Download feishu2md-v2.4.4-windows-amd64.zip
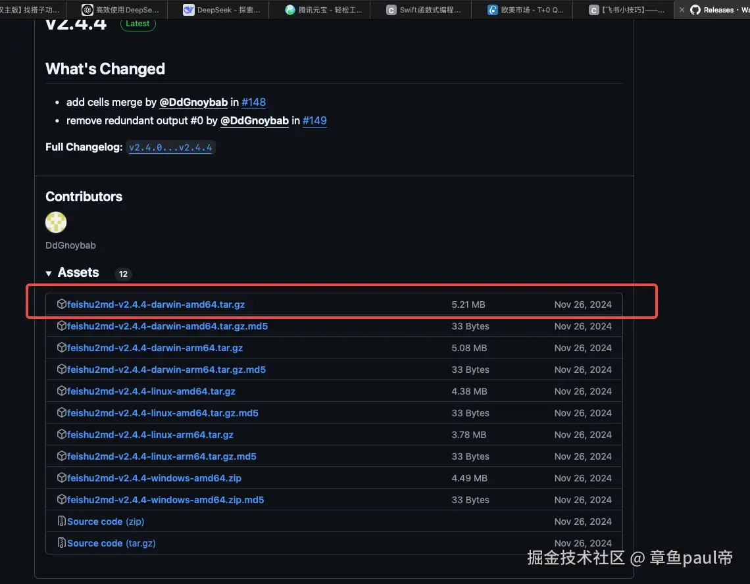 (154, 478)
